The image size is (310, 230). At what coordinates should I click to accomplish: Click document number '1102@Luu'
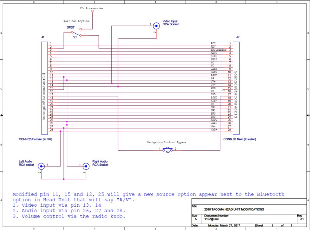coord(211,219)
